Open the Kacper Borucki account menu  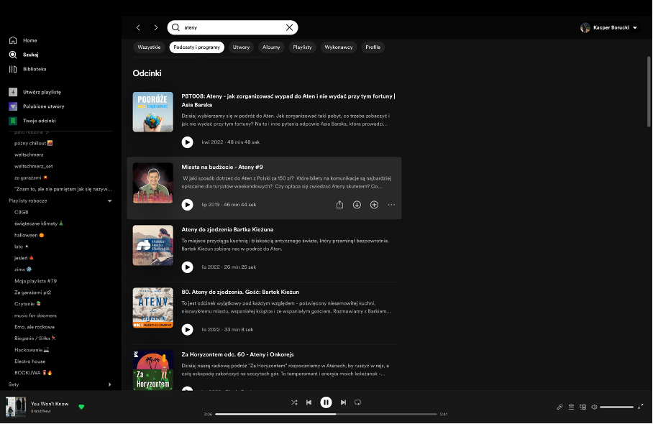click(609, 27)
